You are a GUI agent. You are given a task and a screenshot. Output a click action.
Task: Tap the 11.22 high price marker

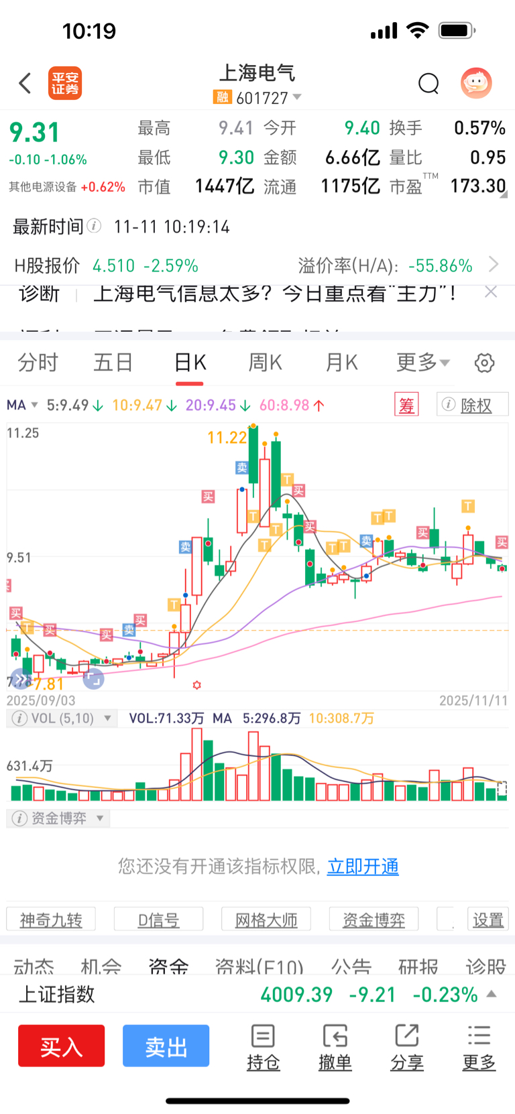(227, 438)
